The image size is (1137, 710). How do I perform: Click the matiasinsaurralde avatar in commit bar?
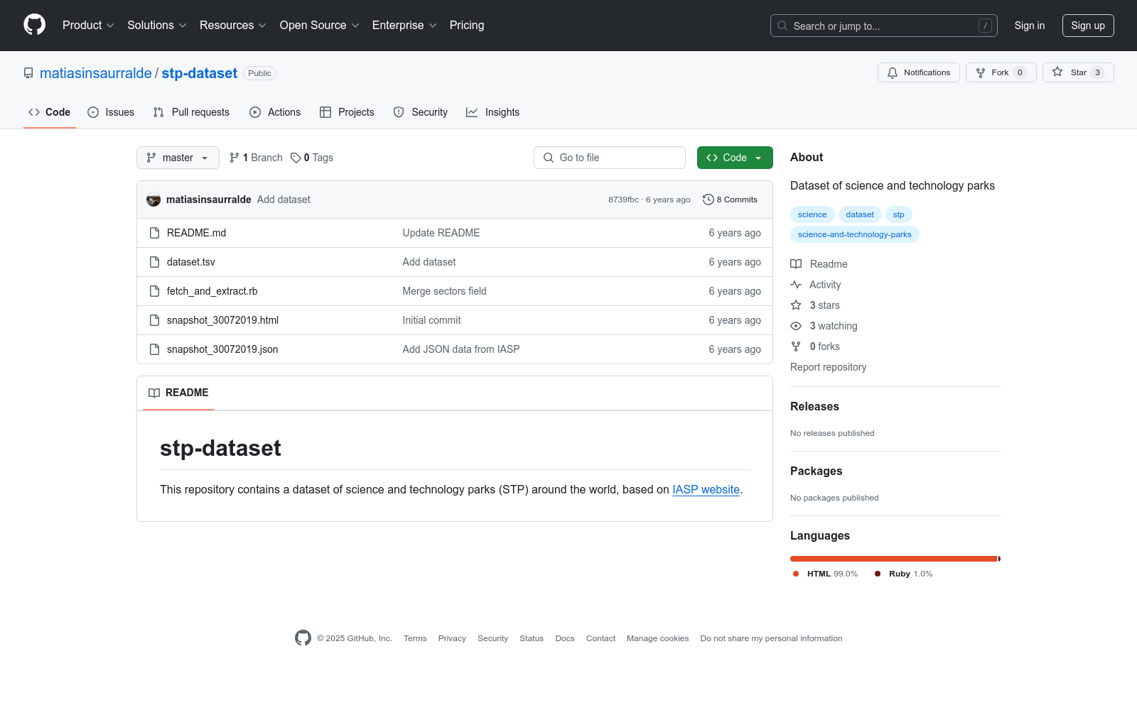pos(153,200)
